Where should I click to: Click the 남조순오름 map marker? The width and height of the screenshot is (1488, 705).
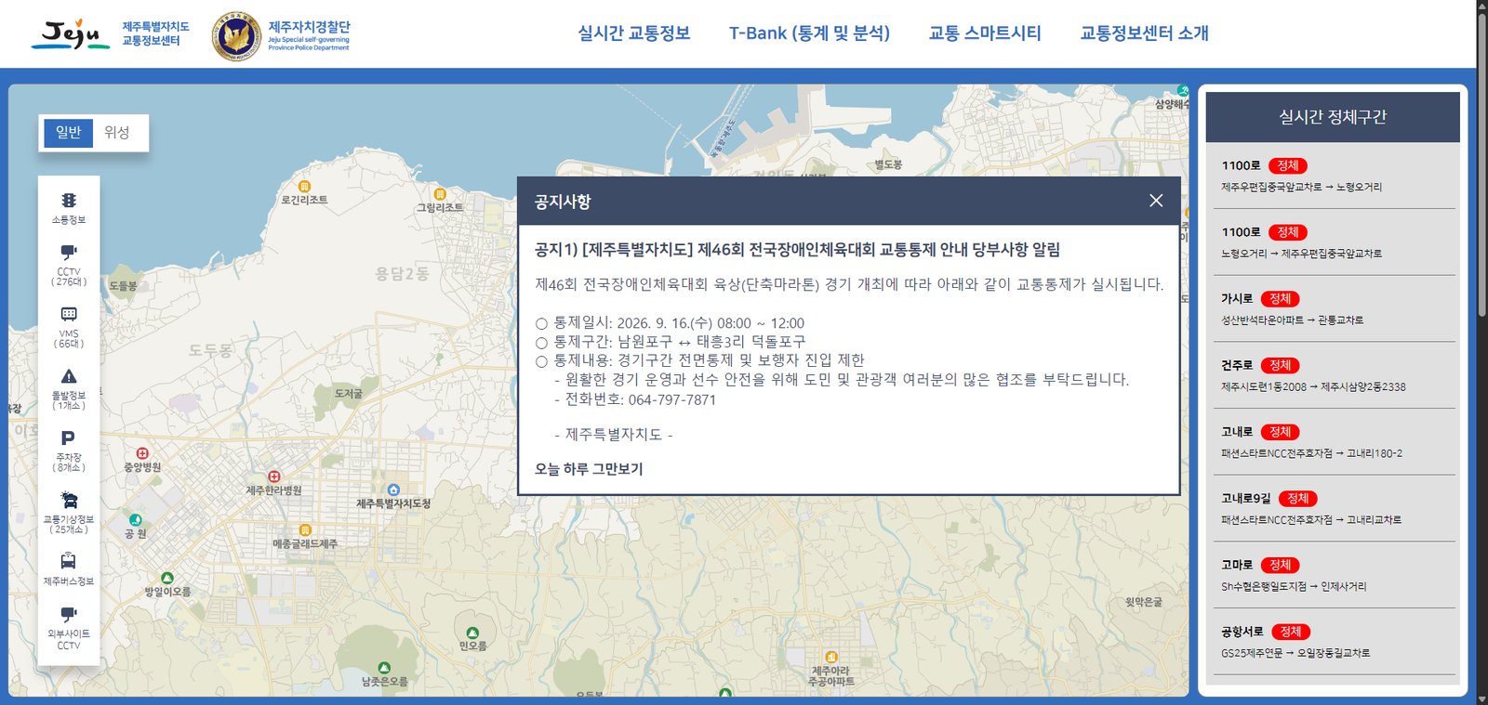384,668
